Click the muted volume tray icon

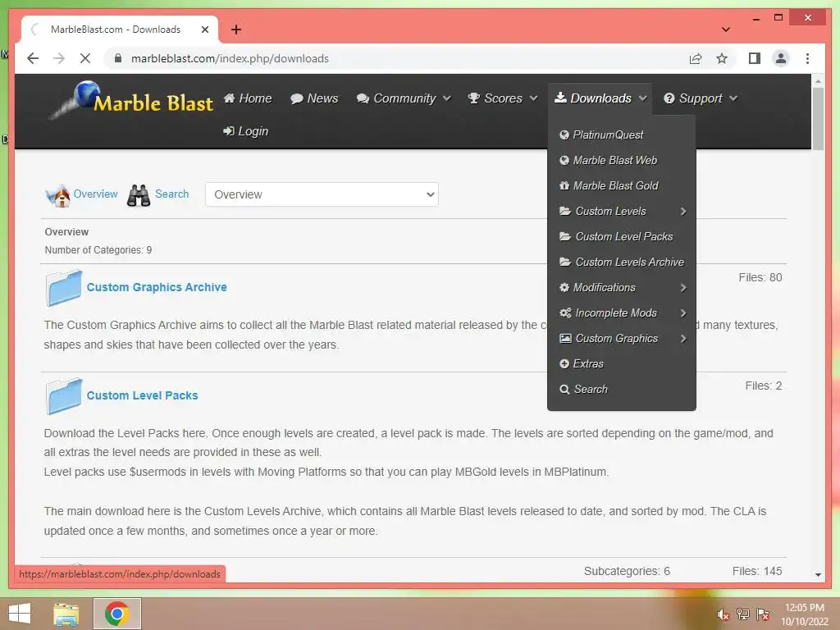[x=724, y=614]
